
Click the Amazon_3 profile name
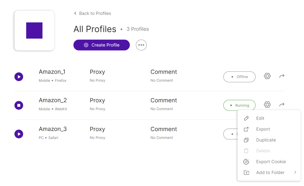[x=53, y=129]
